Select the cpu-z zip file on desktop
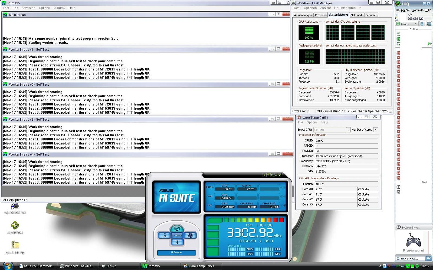Image resolution: width=433 pixels, height=270 pixels. 15,248
